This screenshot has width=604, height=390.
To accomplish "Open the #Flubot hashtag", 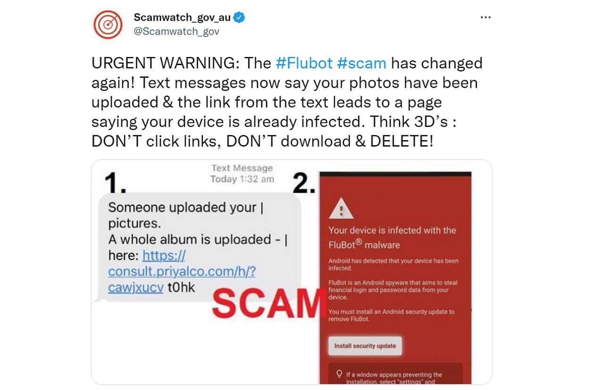I will (x=304, y=63).
